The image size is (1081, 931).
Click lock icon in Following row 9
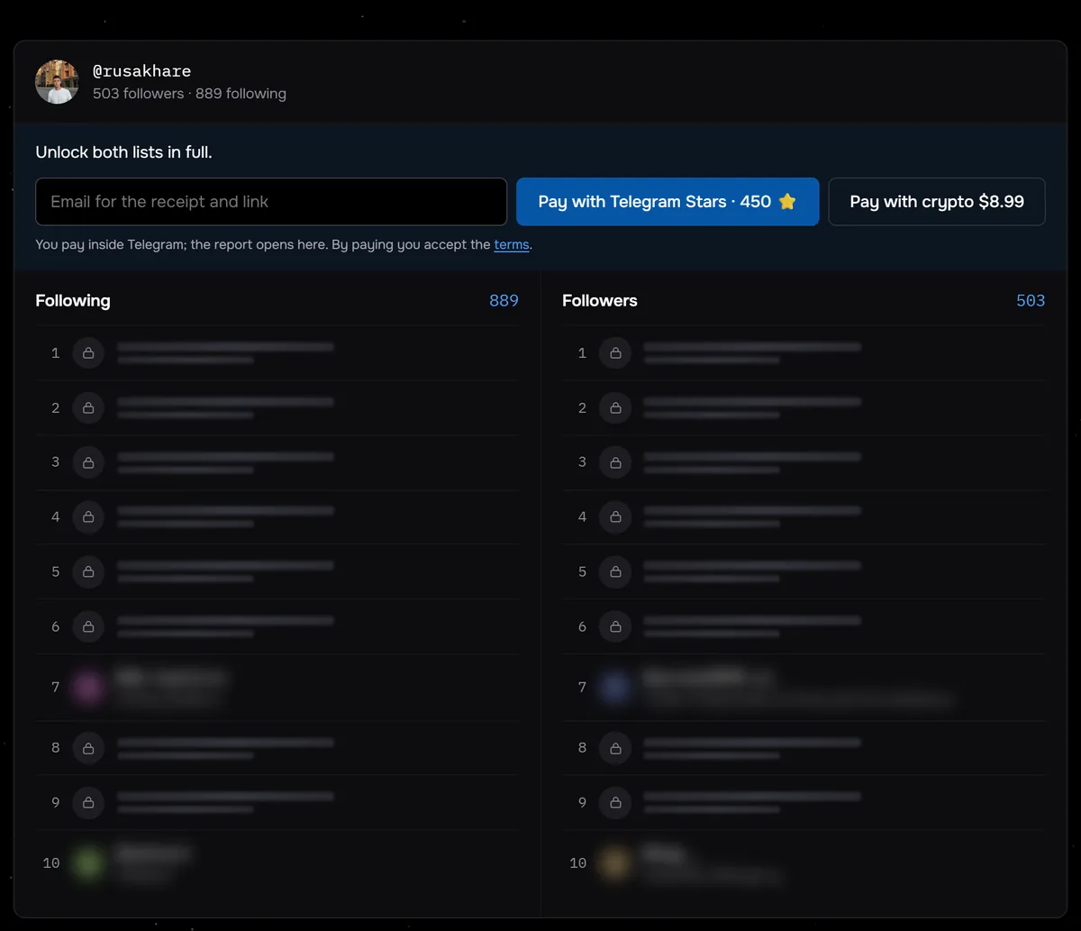[88, 802]
